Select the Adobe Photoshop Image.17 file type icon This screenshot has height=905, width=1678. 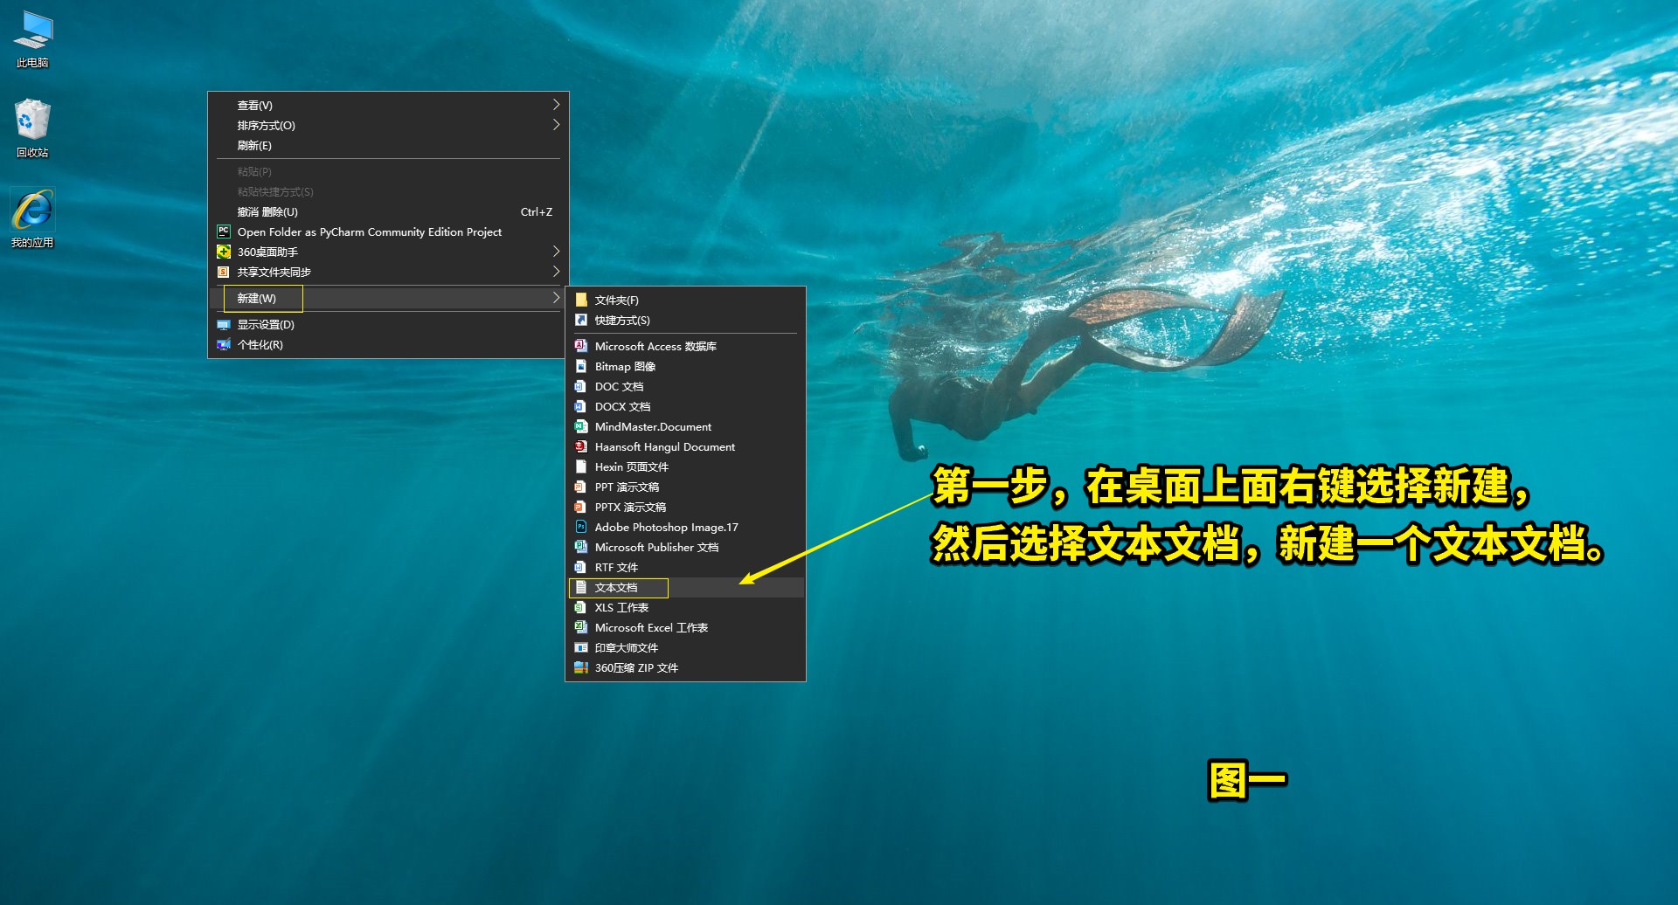point(582,527)
